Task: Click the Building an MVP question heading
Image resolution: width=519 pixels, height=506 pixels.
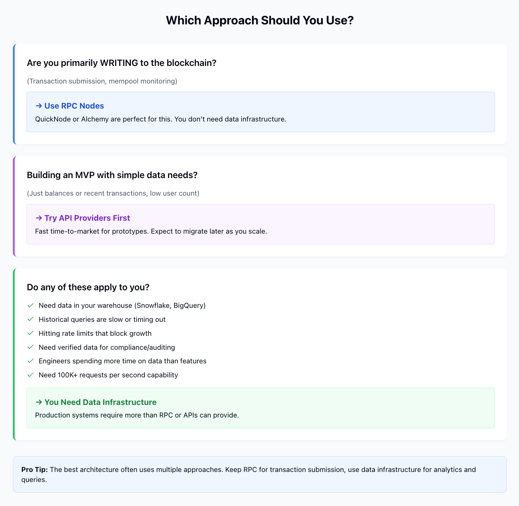Action: 112,175
